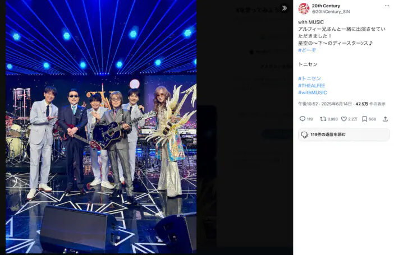Open the #withMUSIC hashtag
This screenshot has width=394, height=255.
[313, 92]
